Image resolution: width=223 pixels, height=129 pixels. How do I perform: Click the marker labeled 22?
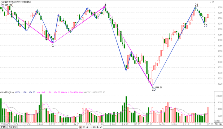coord(206,26)
